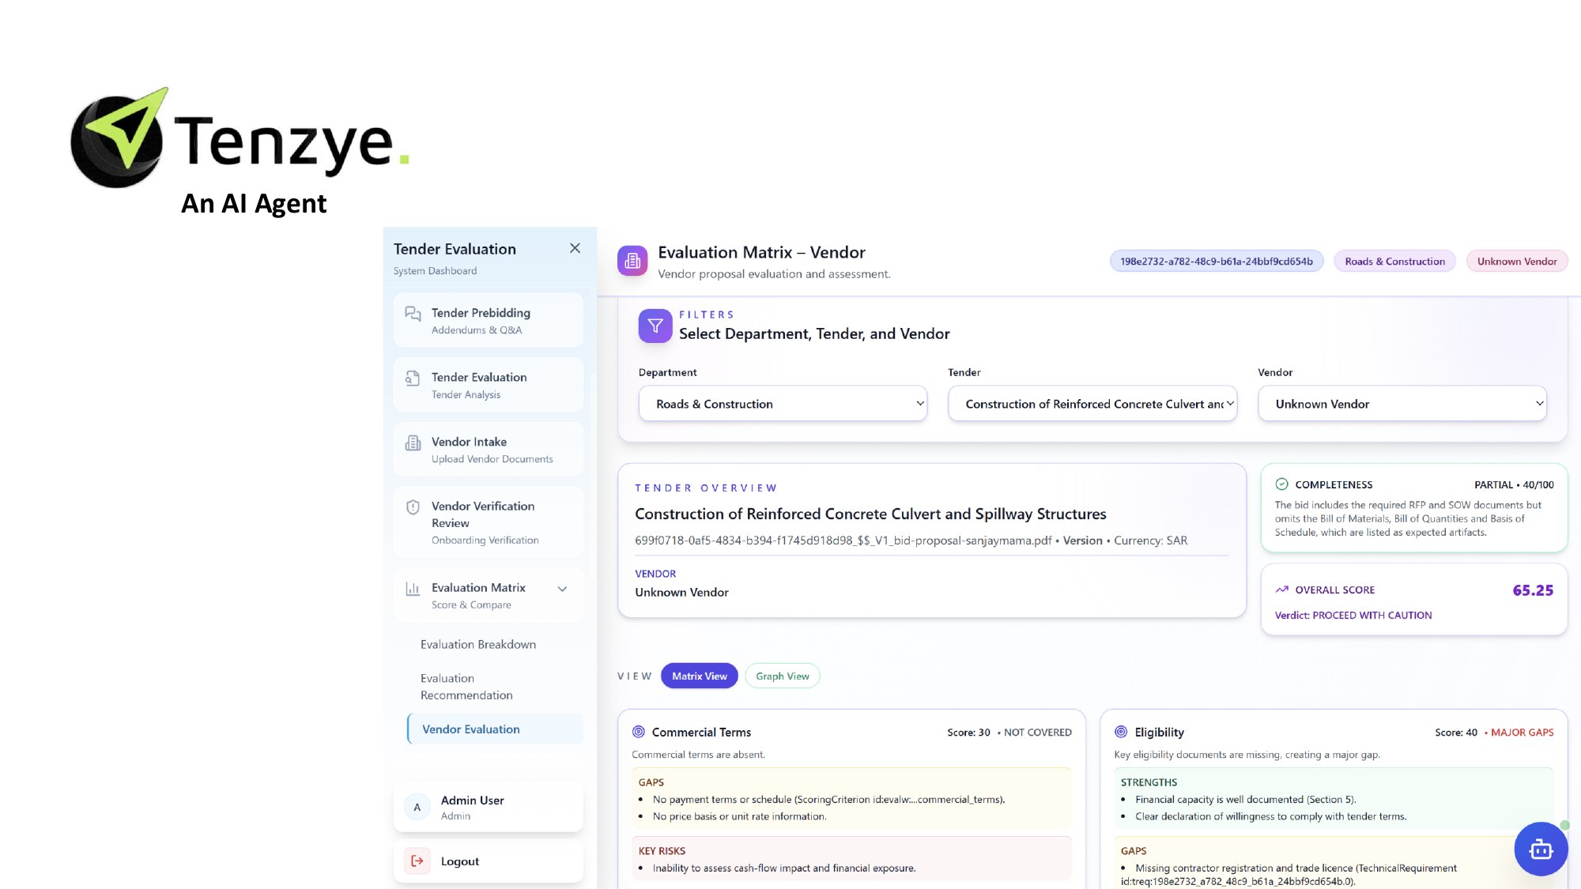The height and width of the screenshot is (889, 1581).
Task: Click the MAJOR GAPS status label
Action: (1523, 733)
